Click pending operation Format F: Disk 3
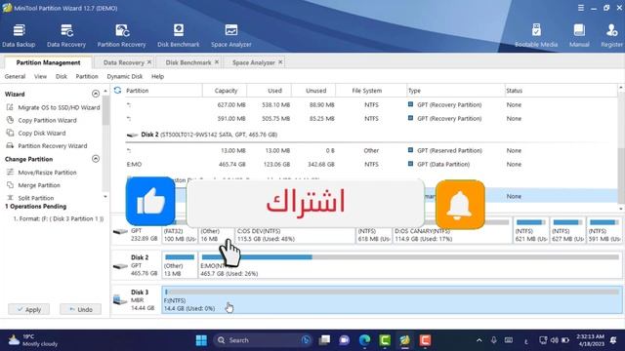This screenshot has width=625, height=351. (58, 218)
